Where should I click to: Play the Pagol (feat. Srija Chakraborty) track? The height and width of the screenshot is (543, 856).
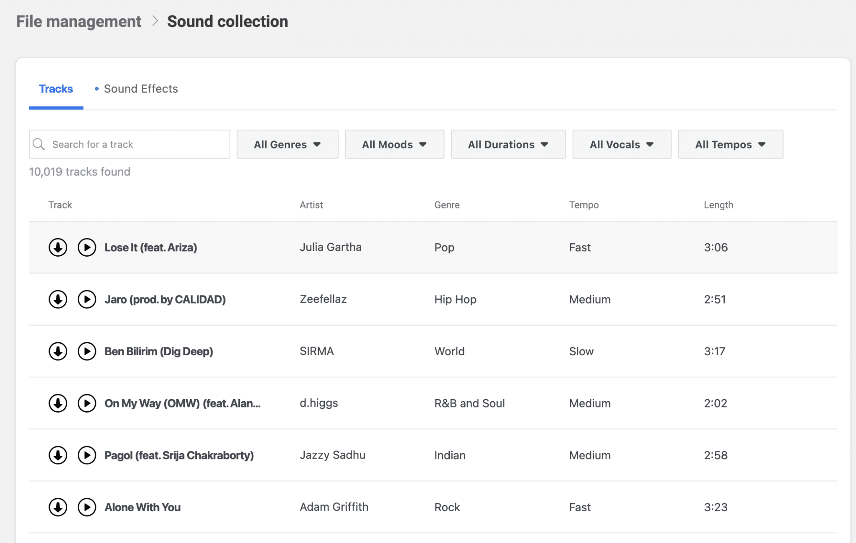pos(87,455)
